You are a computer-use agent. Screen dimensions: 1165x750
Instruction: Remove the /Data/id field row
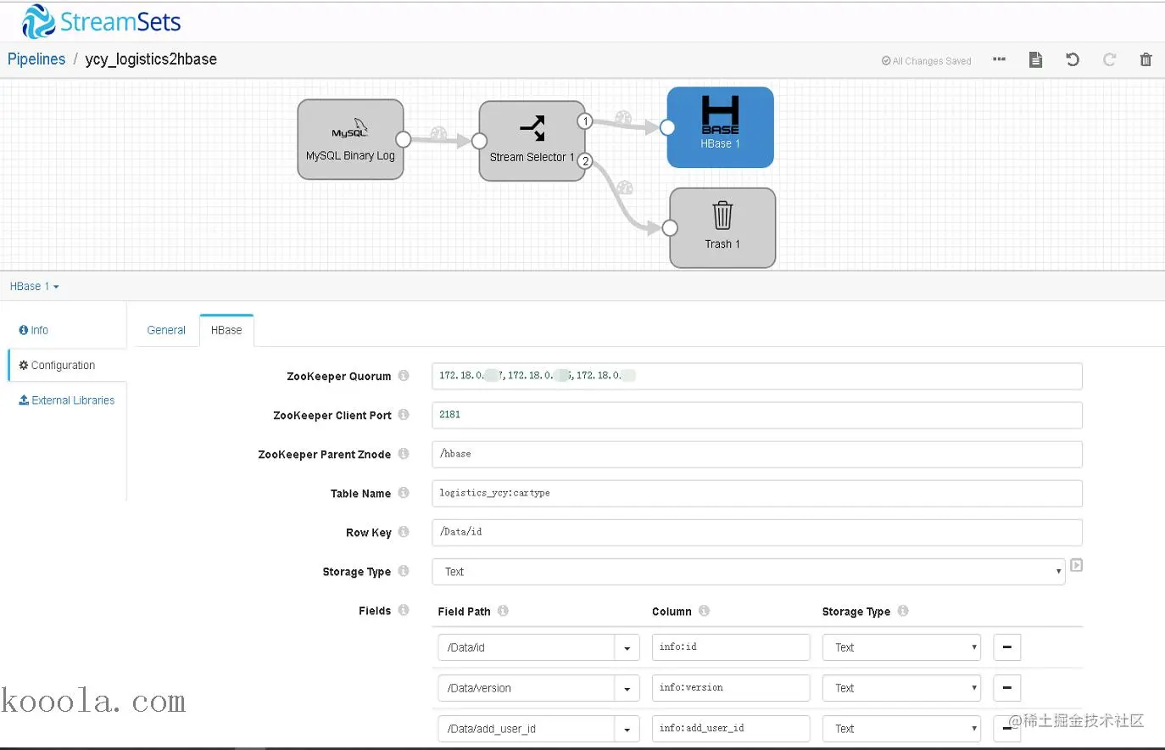click(x=1006, y=647)
